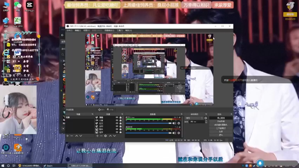
Task: Pop out the Scene Transitions dock panel
Action: (x=206, y=114)
